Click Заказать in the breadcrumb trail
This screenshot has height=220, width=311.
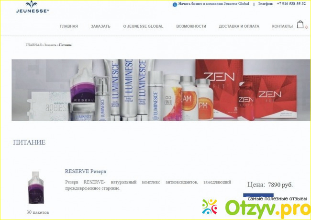pyautogui.click(x=50, y=45)
